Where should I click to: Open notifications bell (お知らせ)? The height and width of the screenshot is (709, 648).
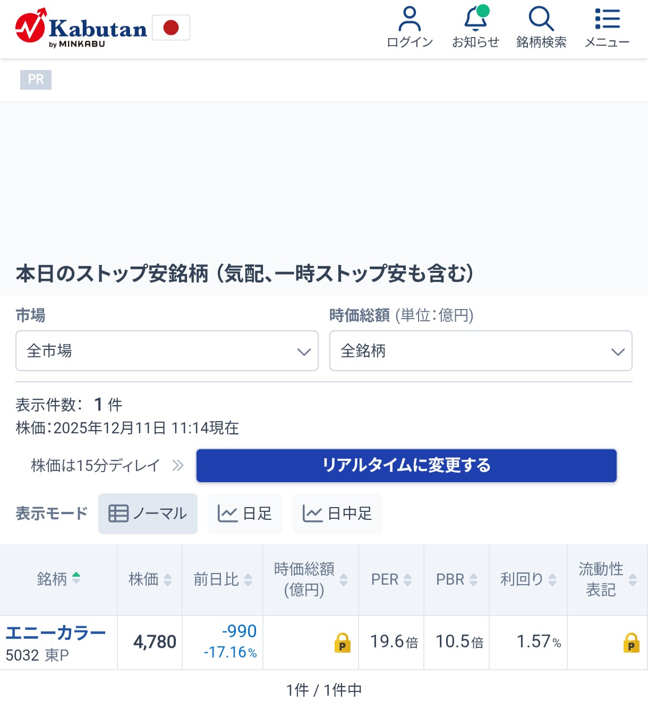click(475, 27)
